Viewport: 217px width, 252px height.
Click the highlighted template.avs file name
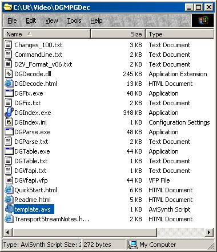pos(34,209)
